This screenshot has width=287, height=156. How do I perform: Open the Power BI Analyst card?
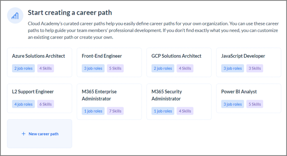[x=249, y=98]
